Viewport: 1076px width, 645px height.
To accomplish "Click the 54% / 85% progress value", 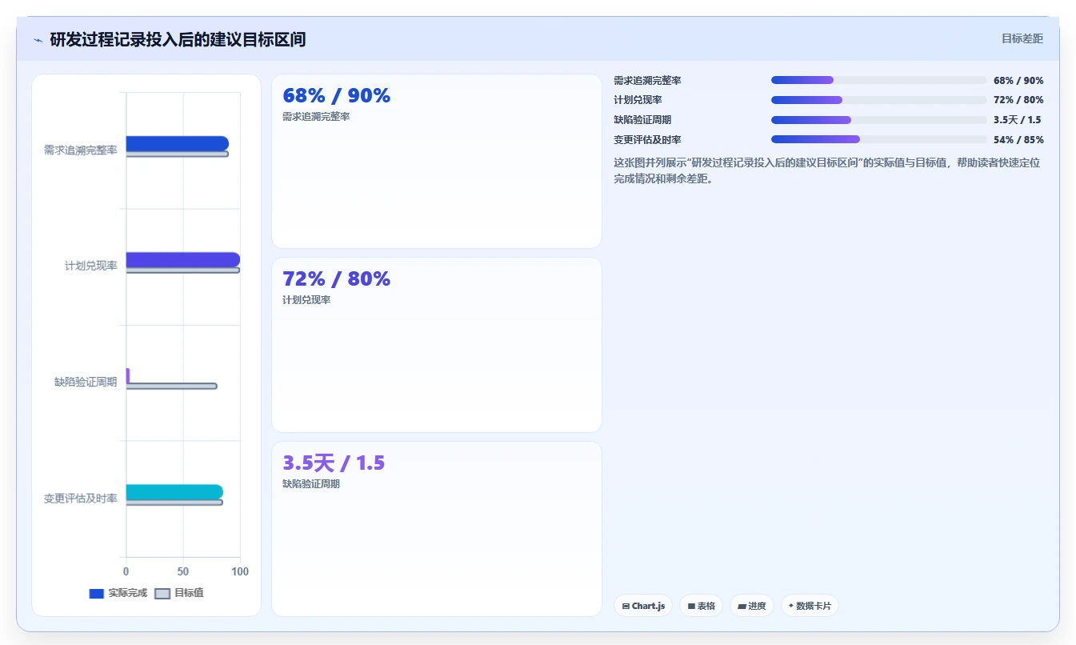I will point(1018,140).
